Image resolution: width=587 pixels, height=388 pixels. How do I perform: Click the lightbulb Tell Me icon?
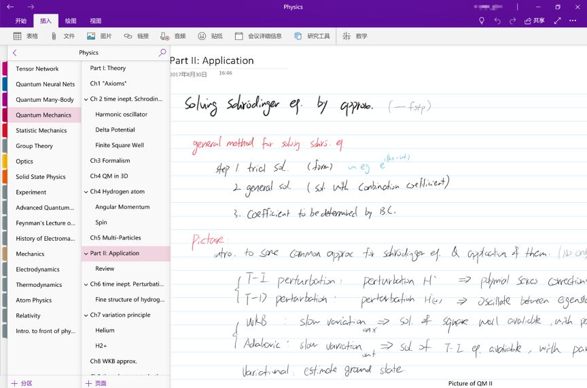pos(482,21)
